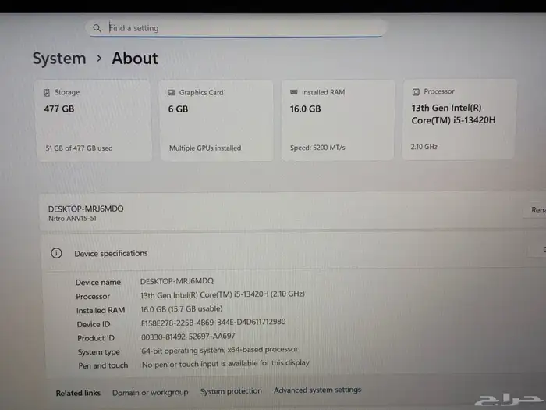Click the magnifier icon in the search box

[97, 28]
